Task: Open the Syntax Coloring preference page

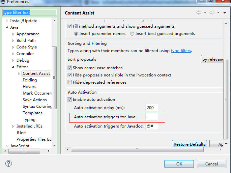Action: click(x=37, y=106)
